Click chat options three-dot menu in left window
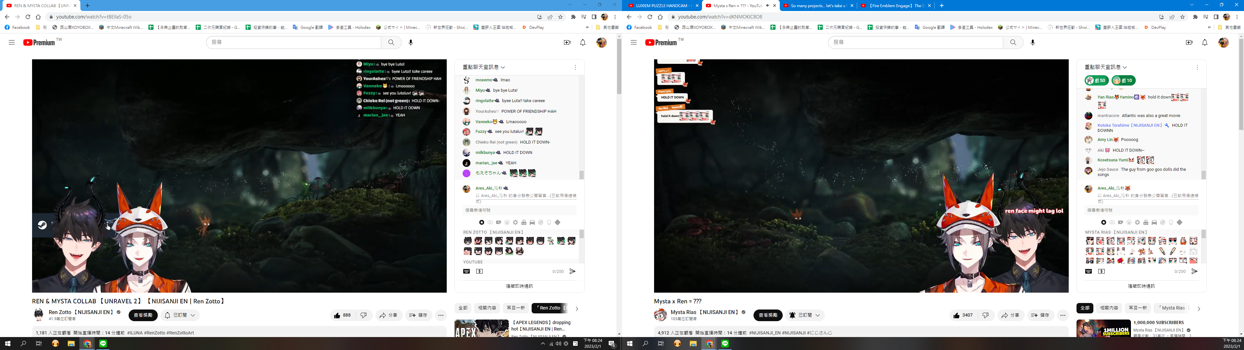1244x350 pixels. 575,67
